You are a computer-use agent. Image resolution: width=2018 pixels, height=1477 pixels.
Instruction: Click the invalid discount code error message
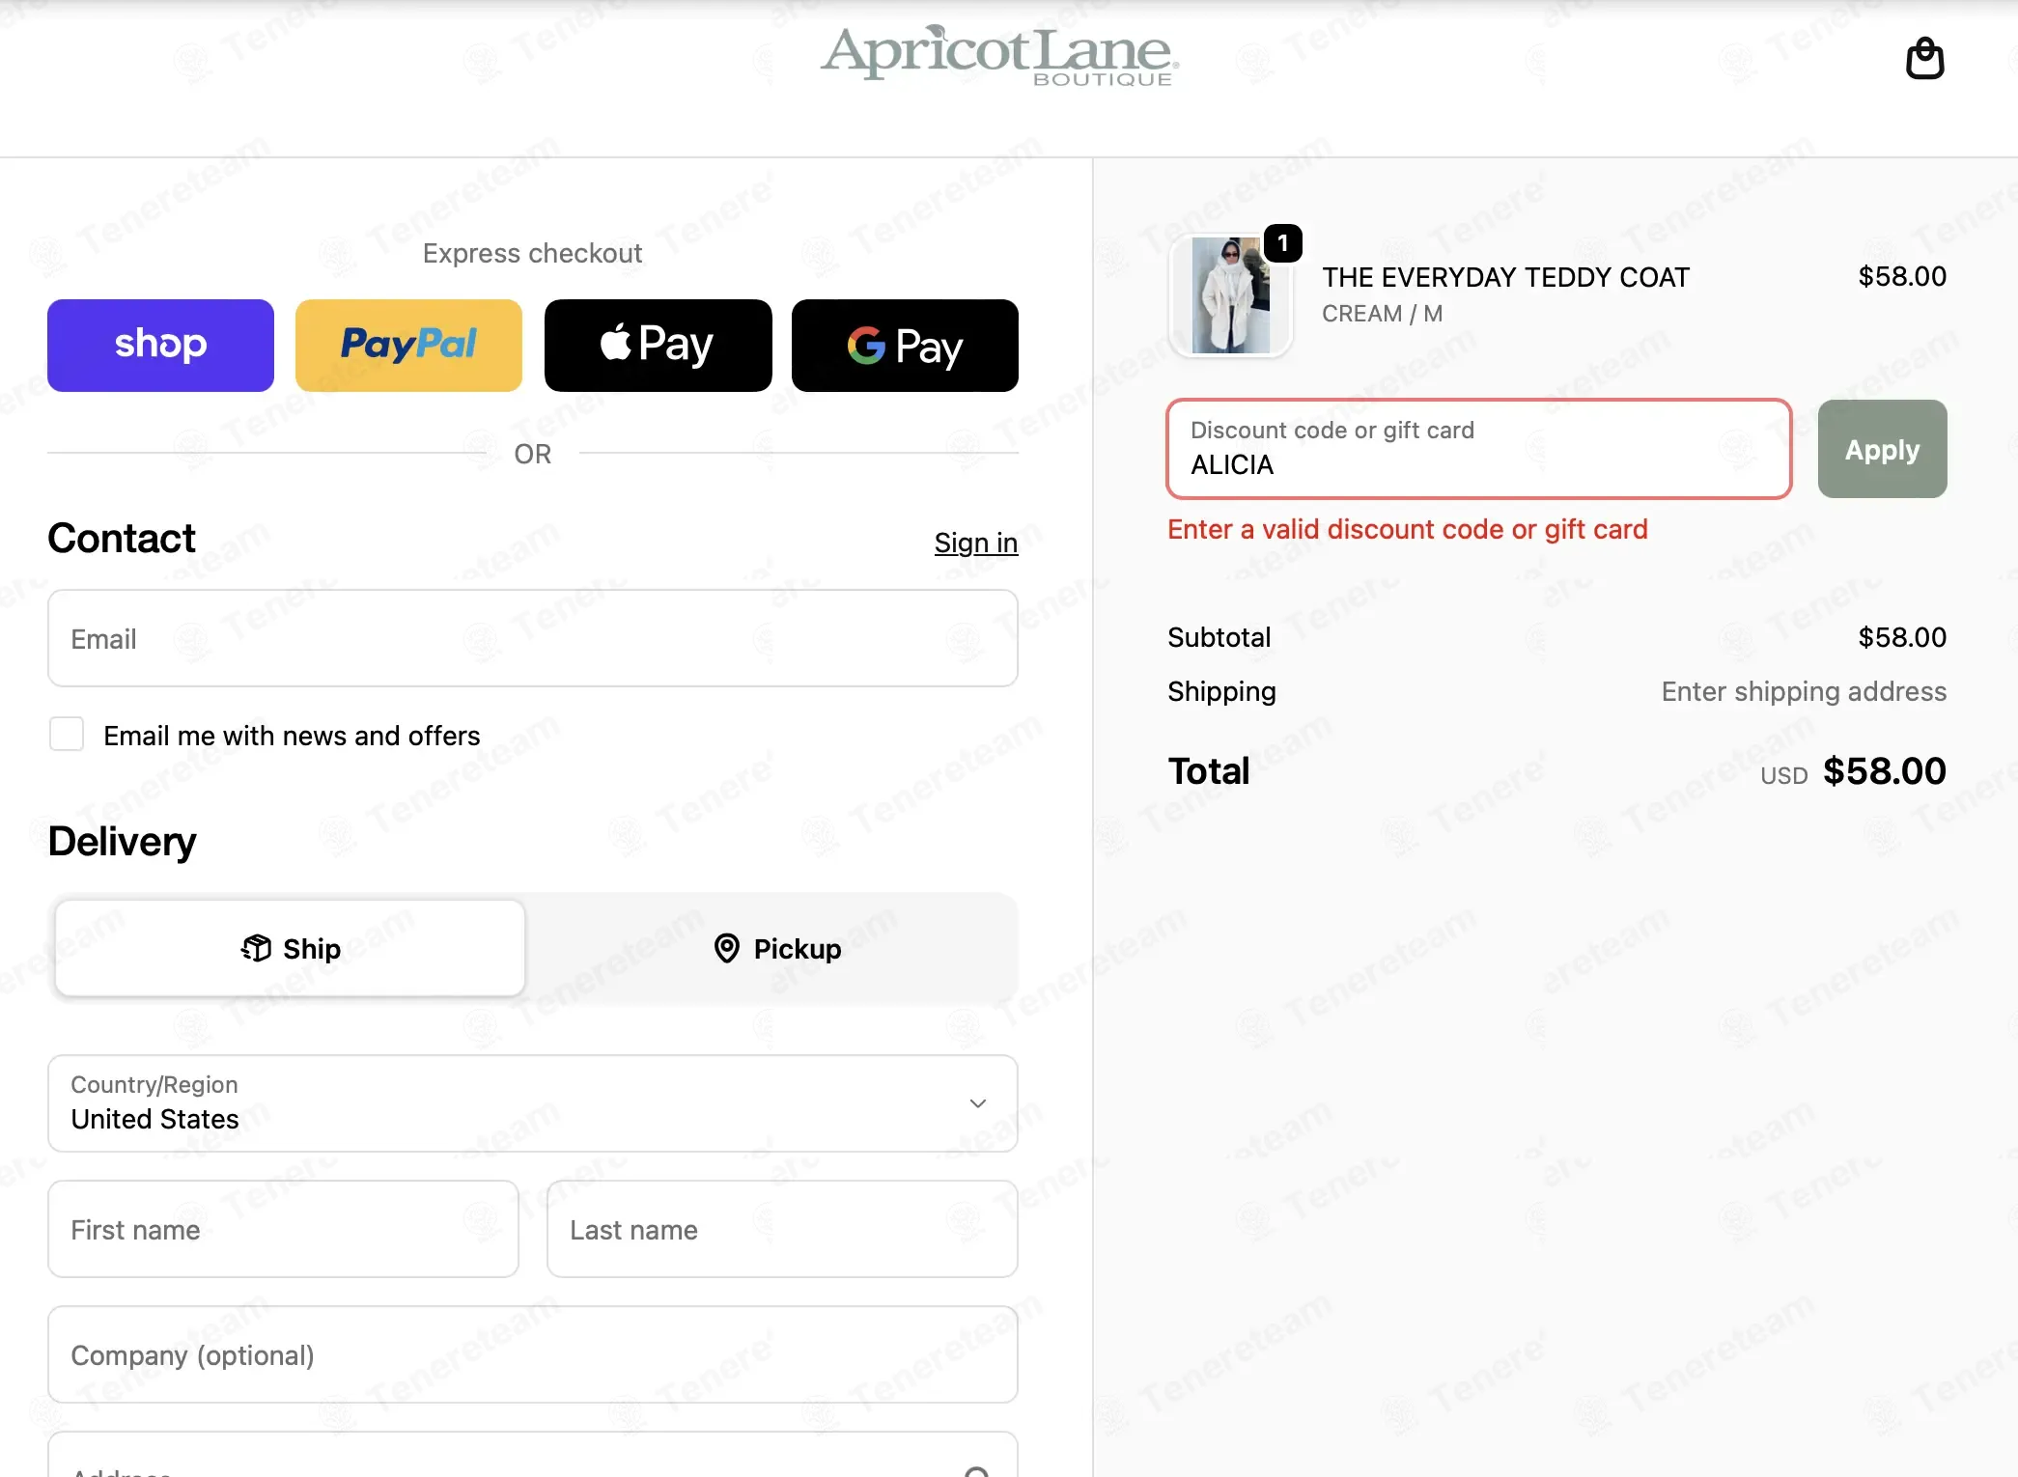(1407, 529)
